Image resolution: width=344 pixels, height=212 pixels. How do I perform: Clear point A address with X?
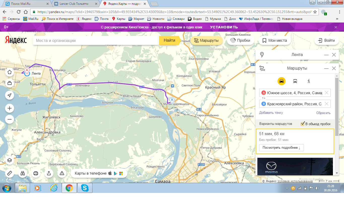[327, 93]
